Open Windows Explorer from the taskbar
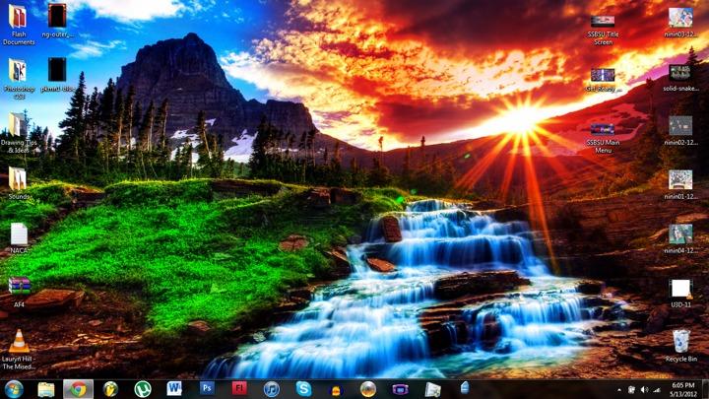Screen dimensions: 709x399 click(x=45, y=389)
